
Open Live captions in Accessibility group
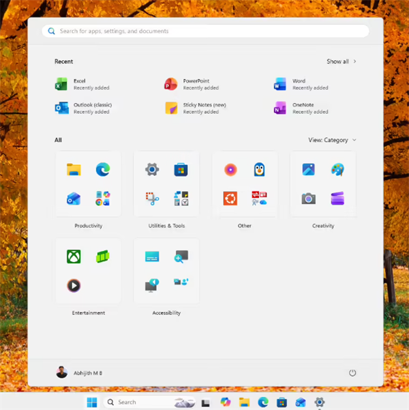(152, 257)
